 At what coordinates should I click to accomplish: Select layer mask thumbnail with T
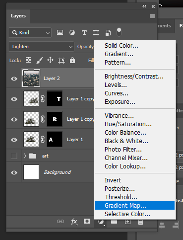pos(55,98)
